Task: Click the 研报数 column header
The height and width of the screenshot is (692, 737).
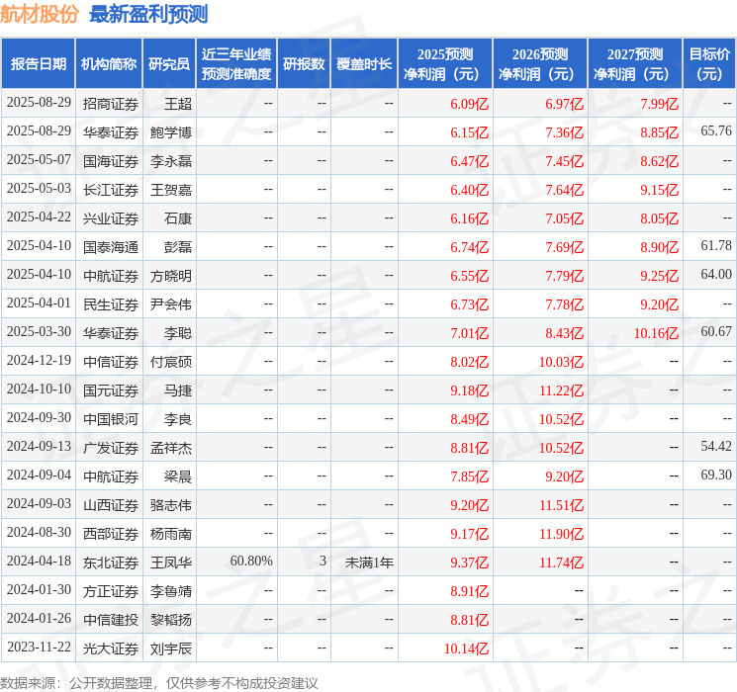Action: (304, 64)
